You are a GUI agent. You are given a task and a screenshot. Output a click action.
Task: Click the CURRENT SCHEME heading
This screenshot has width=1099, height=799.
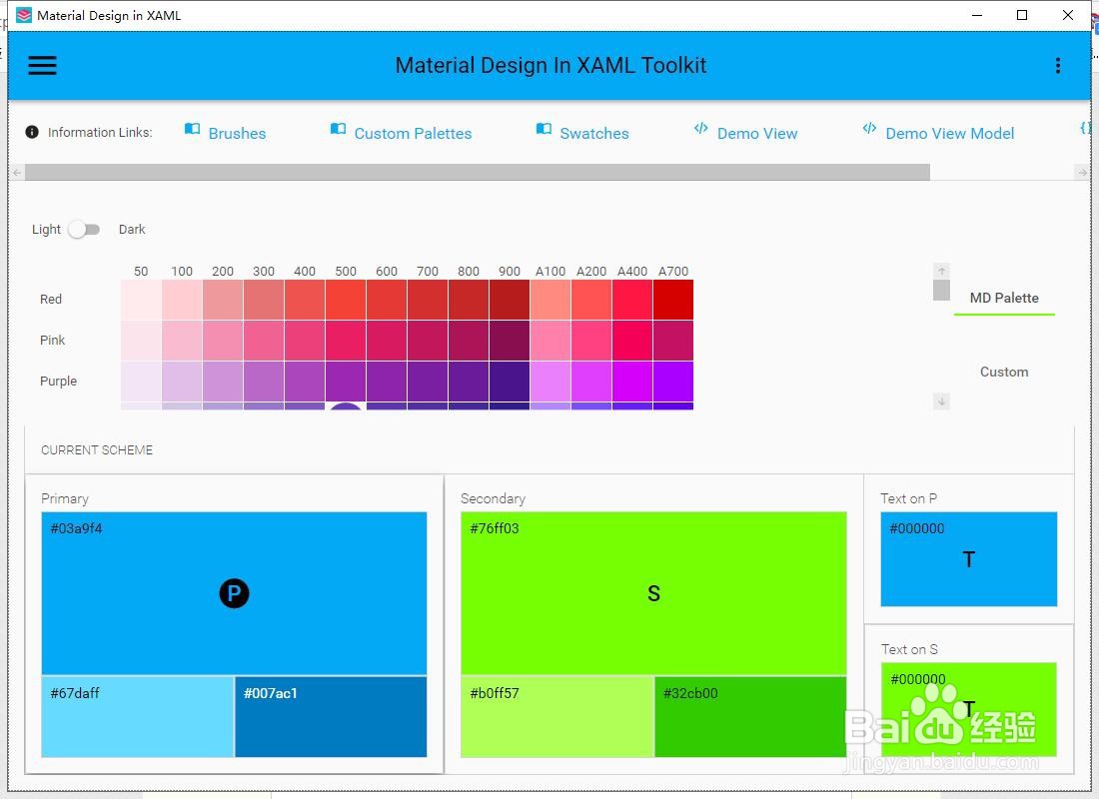(x=97, y=450)
